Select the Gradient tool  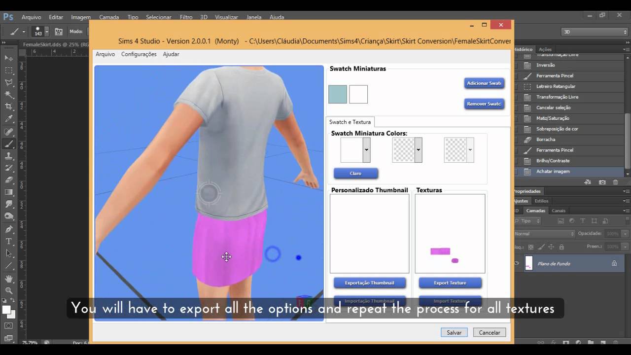[x=9, y=192]
